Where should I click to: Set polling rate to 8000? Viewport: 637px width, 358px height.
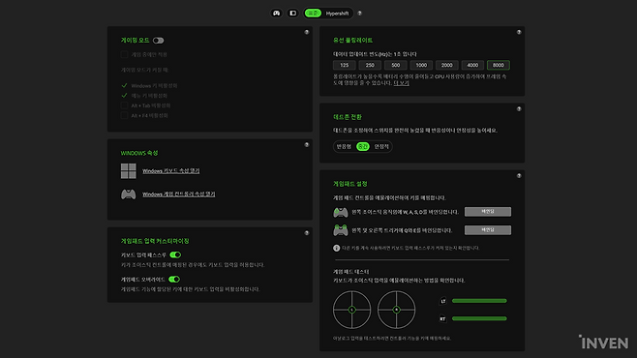[x=499, y=65]
